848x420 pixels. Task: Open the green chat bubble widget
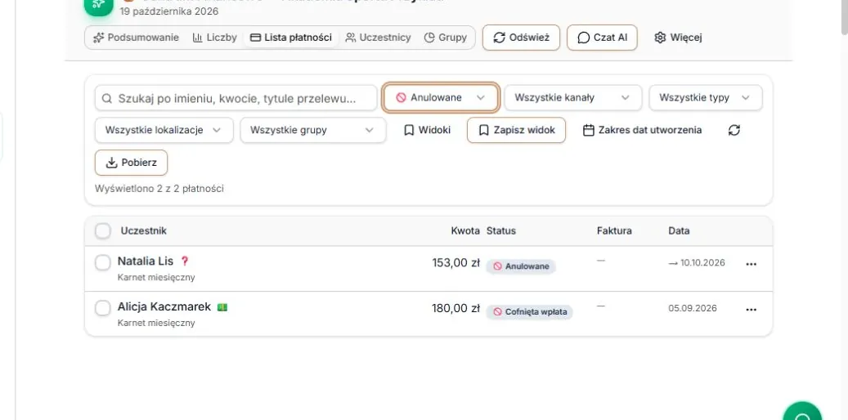pos(802,413)
